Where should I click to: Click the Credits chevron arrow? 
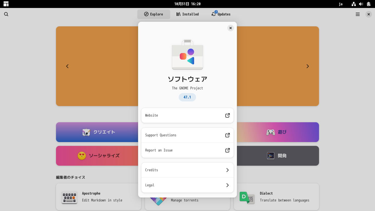pyautogui.click(x=228, y=170)
